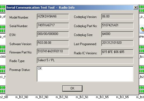The width and height of the screenshot is (144, 101).
Task: Click the Codeplug Part No field 5107421A01
Action: click(x=117, y=26)
